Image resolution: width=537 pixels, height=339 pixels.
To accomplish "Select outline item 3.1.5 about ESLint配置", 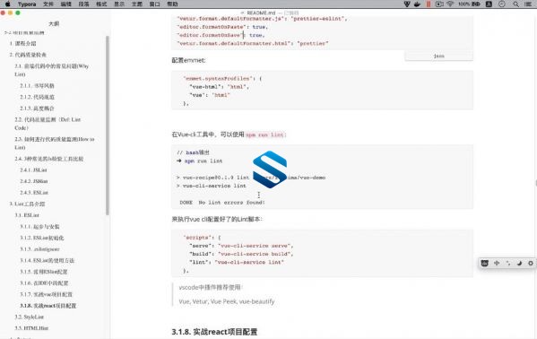I will point(44,272).
